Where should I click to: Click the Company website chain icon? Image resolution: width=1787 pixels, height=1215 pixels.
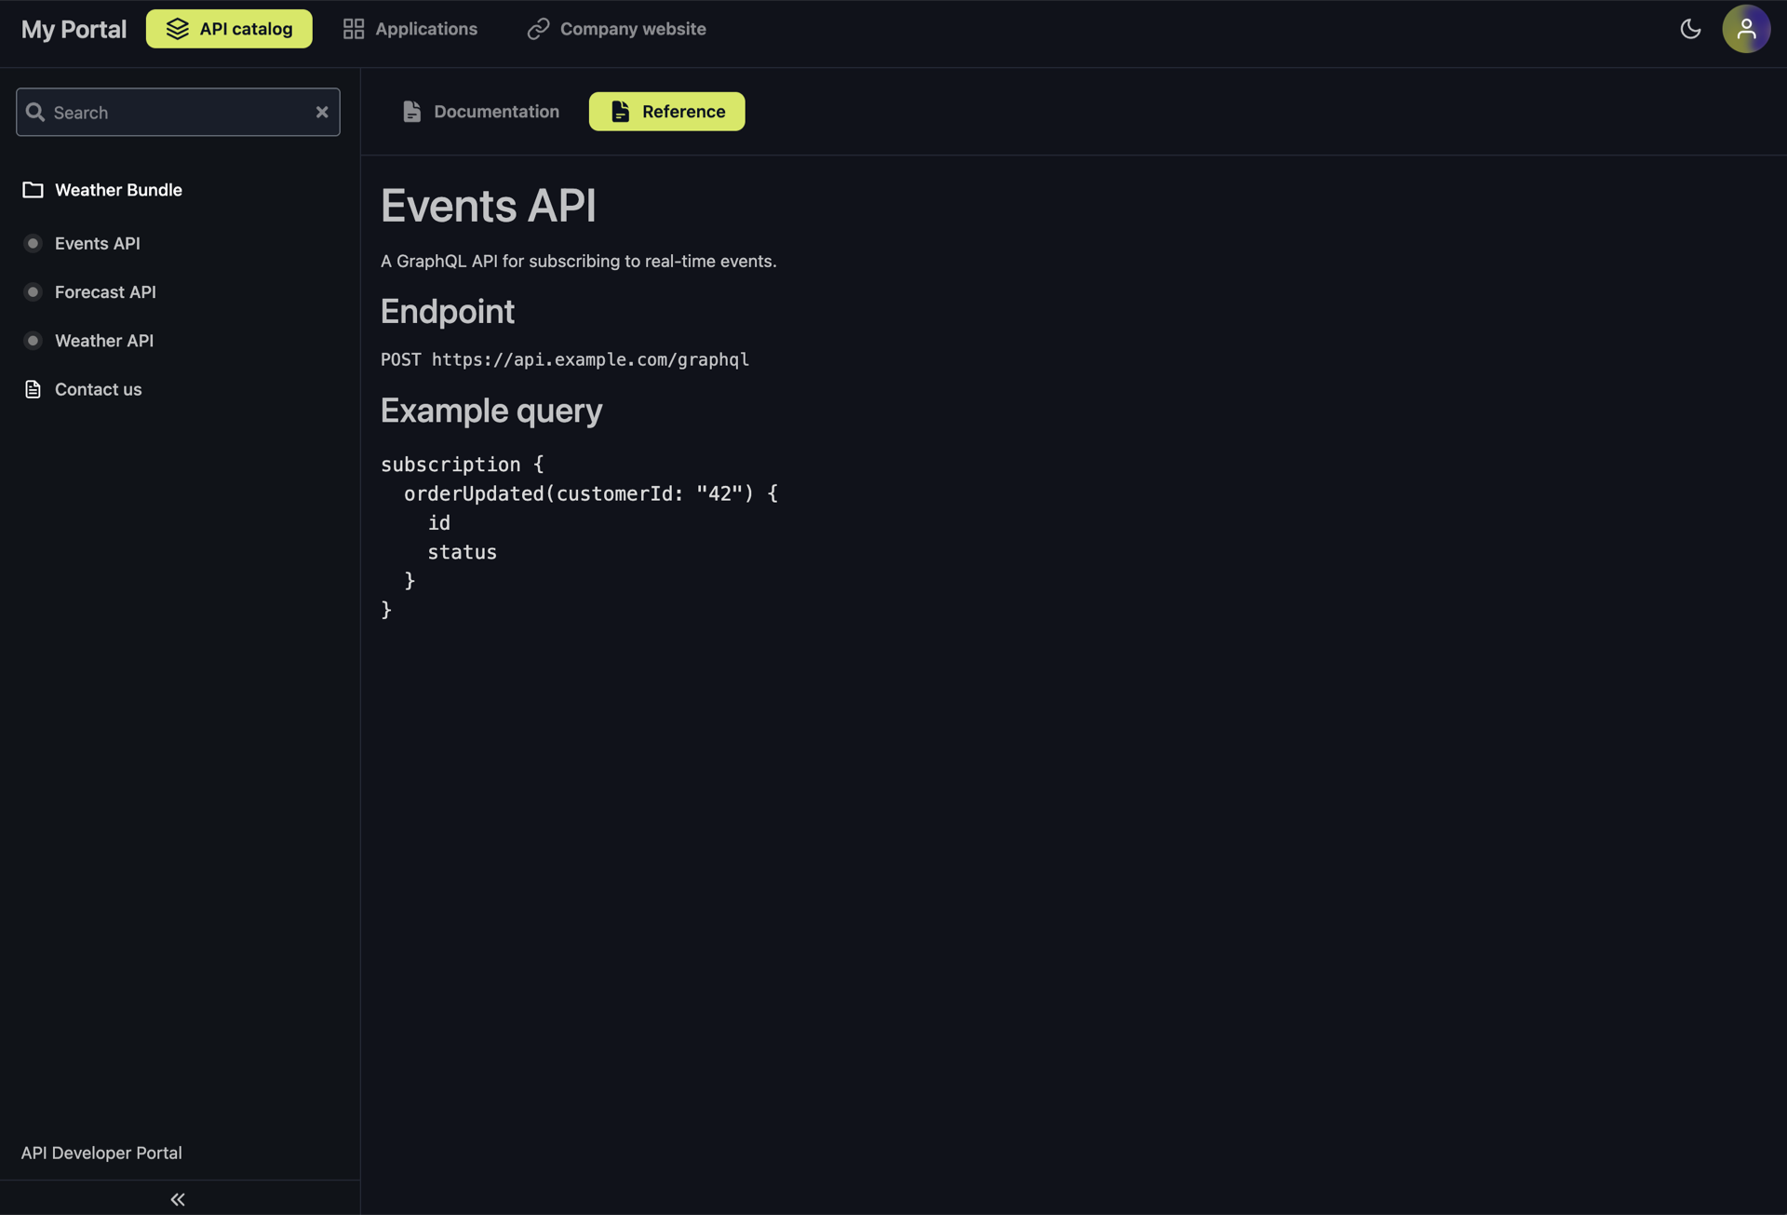click(x=538, y=29)
